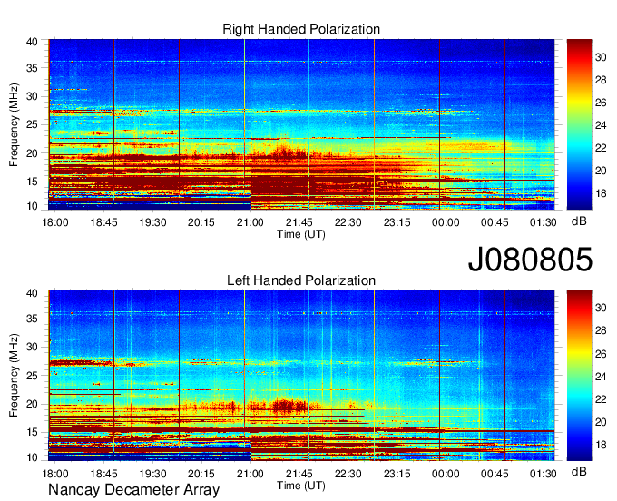Click the dB unit under Left Handed color bar
Image resolution: width=617 pixels, height=501 pixels.
click(579, 472)
